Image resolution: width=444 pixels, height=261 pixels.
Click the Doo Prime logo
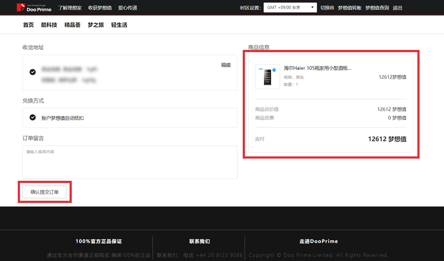[34, 8]
